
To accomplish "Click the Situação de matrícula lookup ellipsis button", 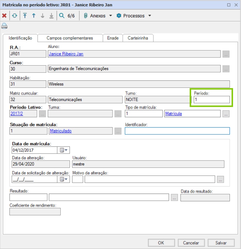I will click(118, 131).
